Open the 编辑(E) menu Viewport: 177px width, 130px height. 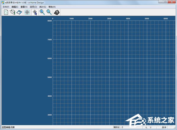point(15,7)
